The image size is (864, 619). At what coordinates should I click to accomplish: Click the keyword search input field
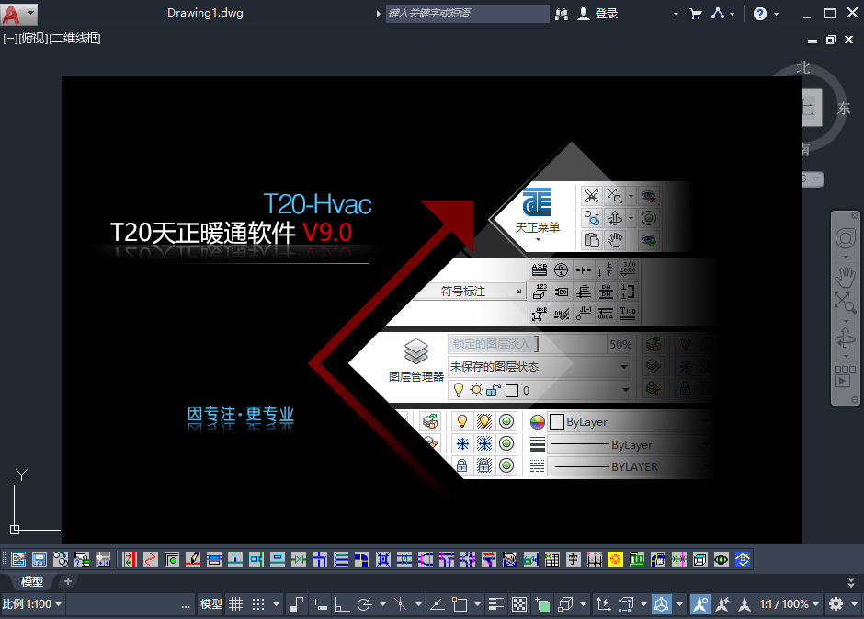pyautogui.click(x=467, y=14)
